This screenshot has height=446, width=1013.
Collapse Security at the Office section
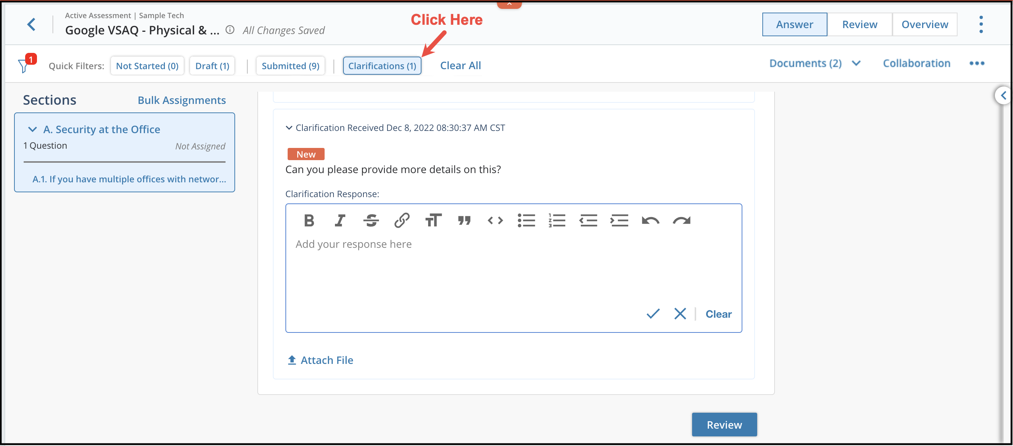(33, 129)
